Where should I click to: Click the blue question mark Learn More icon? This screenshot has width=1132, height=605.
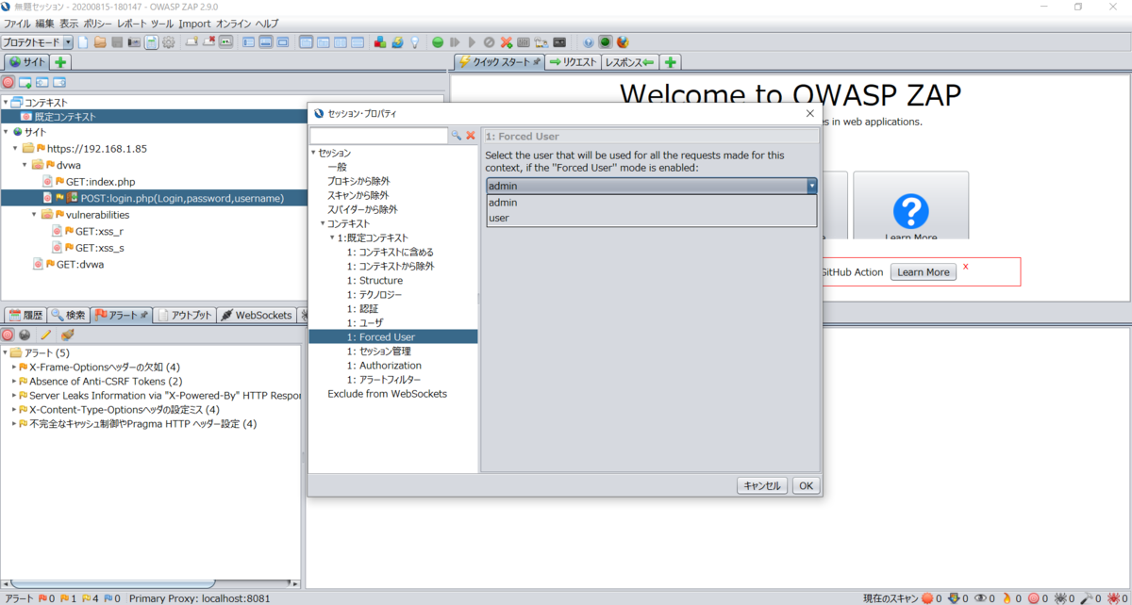click(x=910, y=211)
